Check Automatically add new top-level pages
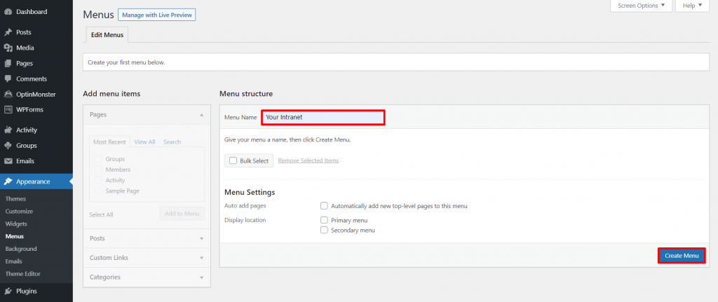The width and height of the screenshot is (718, 302). click(324, 206)
